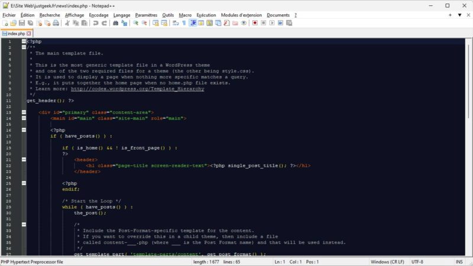Open the Langage menu
This screenshot has width=473, height=266.
coord(122,15)
